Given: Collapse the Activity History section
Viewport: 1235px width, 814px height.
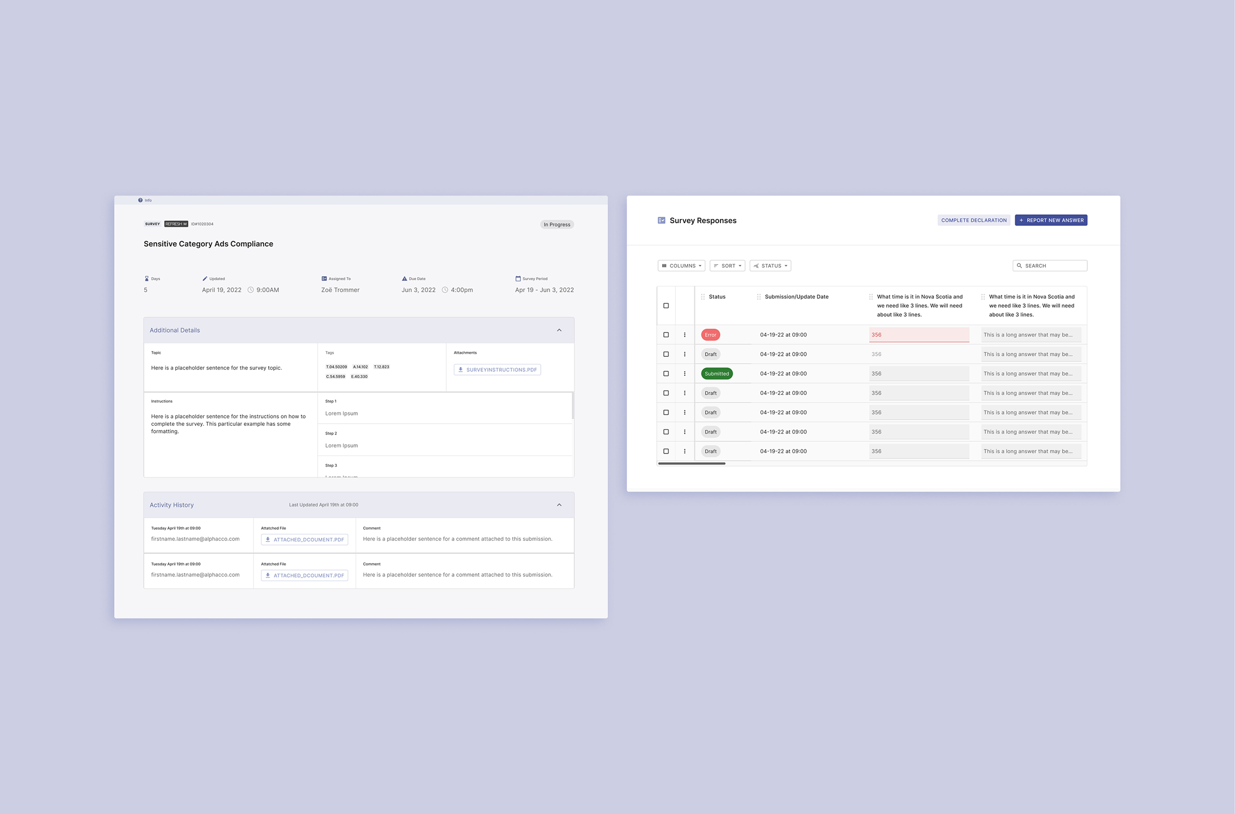Looking at the screenshot, I should point(559,505).
